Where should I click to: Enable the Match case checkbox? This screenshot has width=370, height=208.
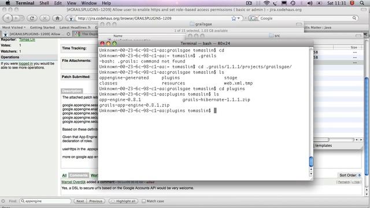click(x=144, y=201)
